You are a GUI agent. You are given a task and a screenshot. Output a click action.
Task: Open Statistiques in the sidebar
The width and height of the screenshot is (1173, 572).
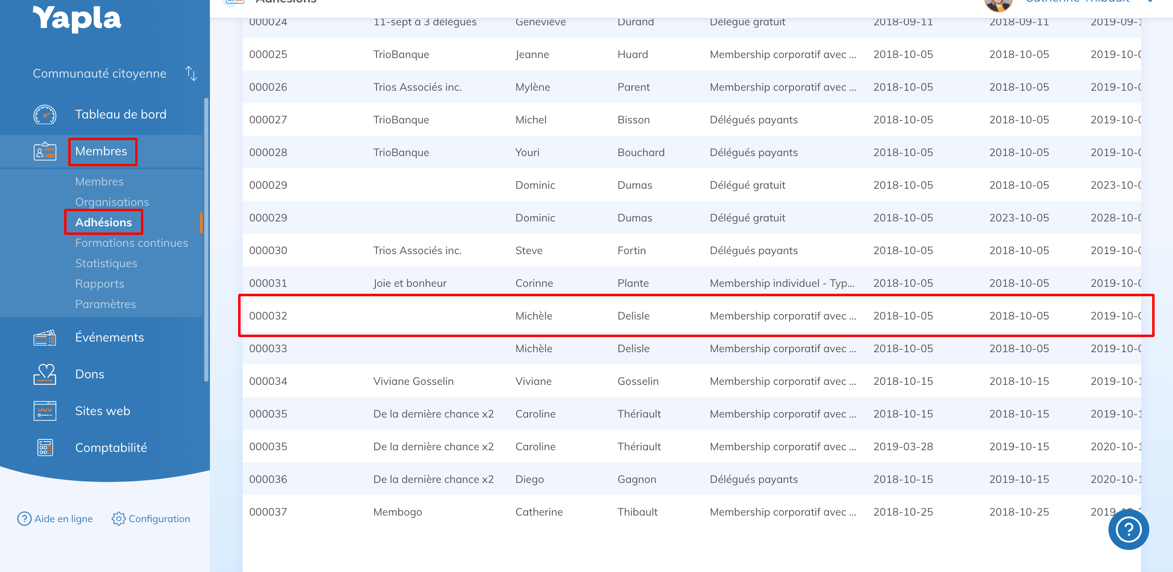pos(106,263)
